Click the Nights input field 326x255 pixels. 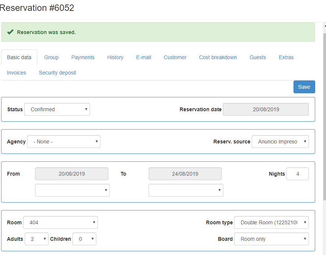[x=297, y=174]
